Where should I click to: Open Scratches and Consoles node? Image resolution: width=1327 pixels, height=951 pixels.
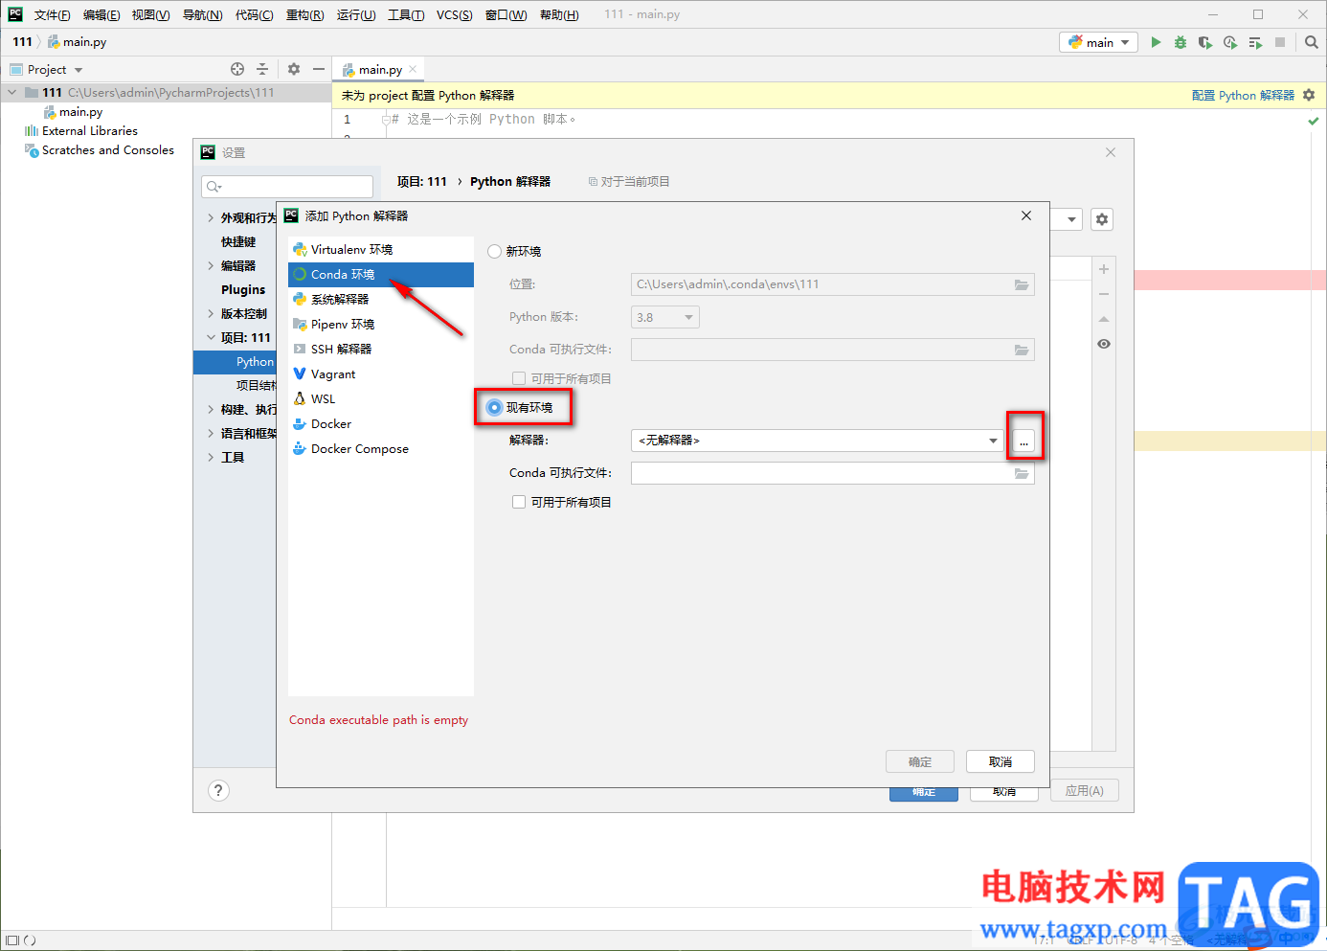[108, 150]
